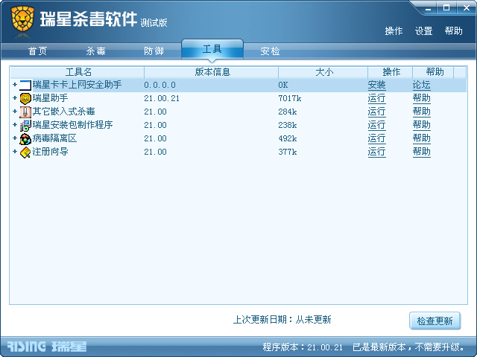The image size is (477, 357).
Task: Expand the 瑞星助手 row
Action: [x=15, y=97]
